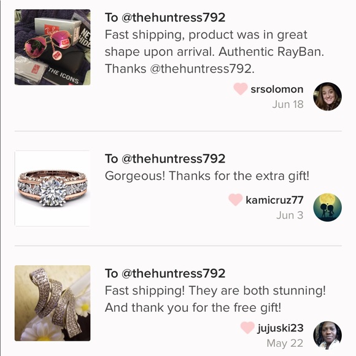Tap the @thehuntress792 mention after 'Thanks'
This screenshot has height=356, width=356.
[202, 69]
